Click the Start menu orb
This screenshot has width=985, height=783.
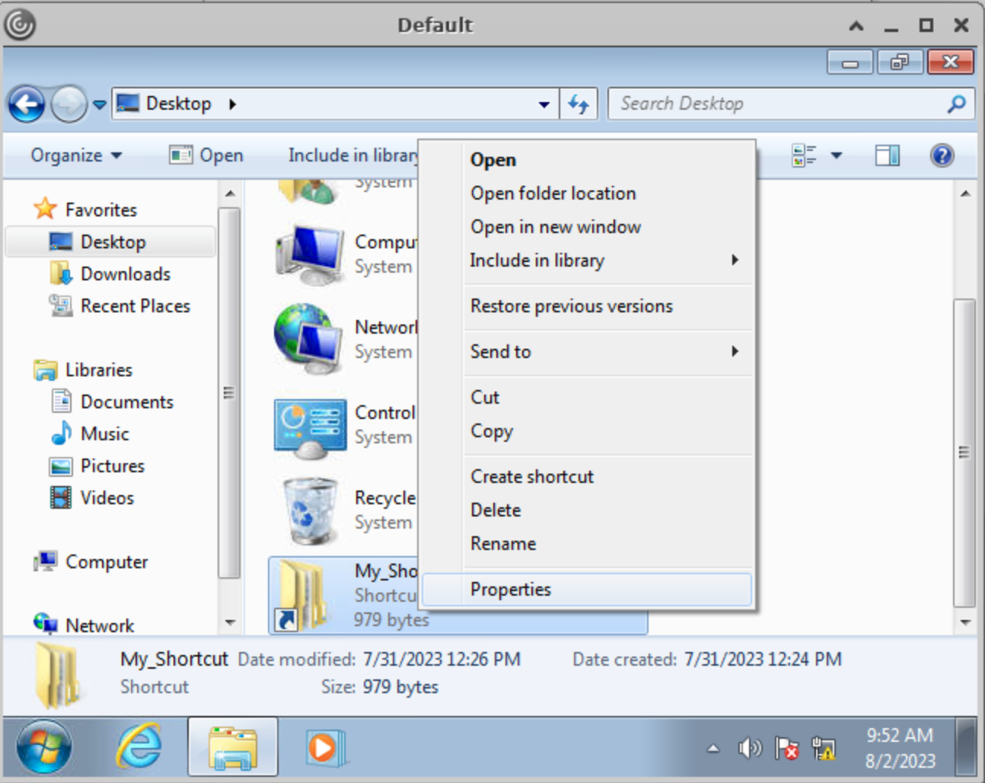pos(44,747)
